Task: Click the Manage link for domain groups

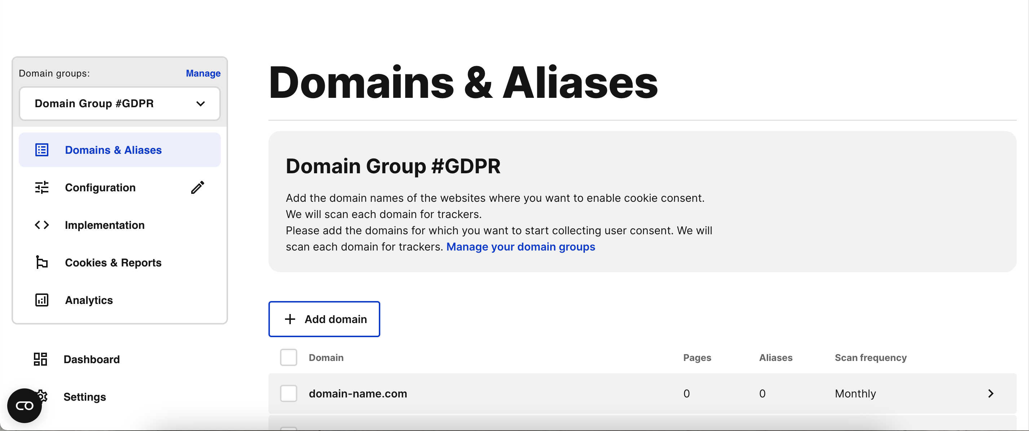Action: (203, 73)
